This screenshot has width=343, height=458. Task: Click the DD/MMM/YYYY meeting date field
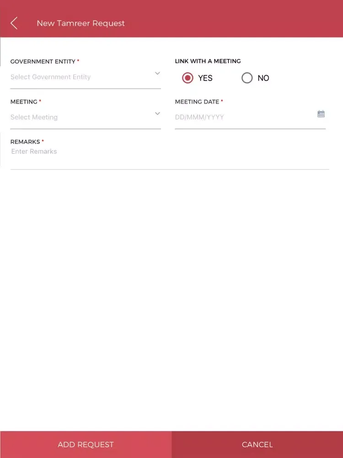(242, 117)
